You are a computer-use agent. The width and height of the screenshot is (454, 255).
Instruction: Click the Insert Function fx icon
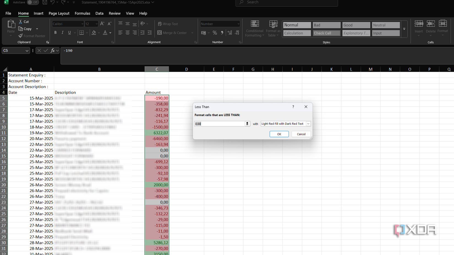click(x=52, y=51)
